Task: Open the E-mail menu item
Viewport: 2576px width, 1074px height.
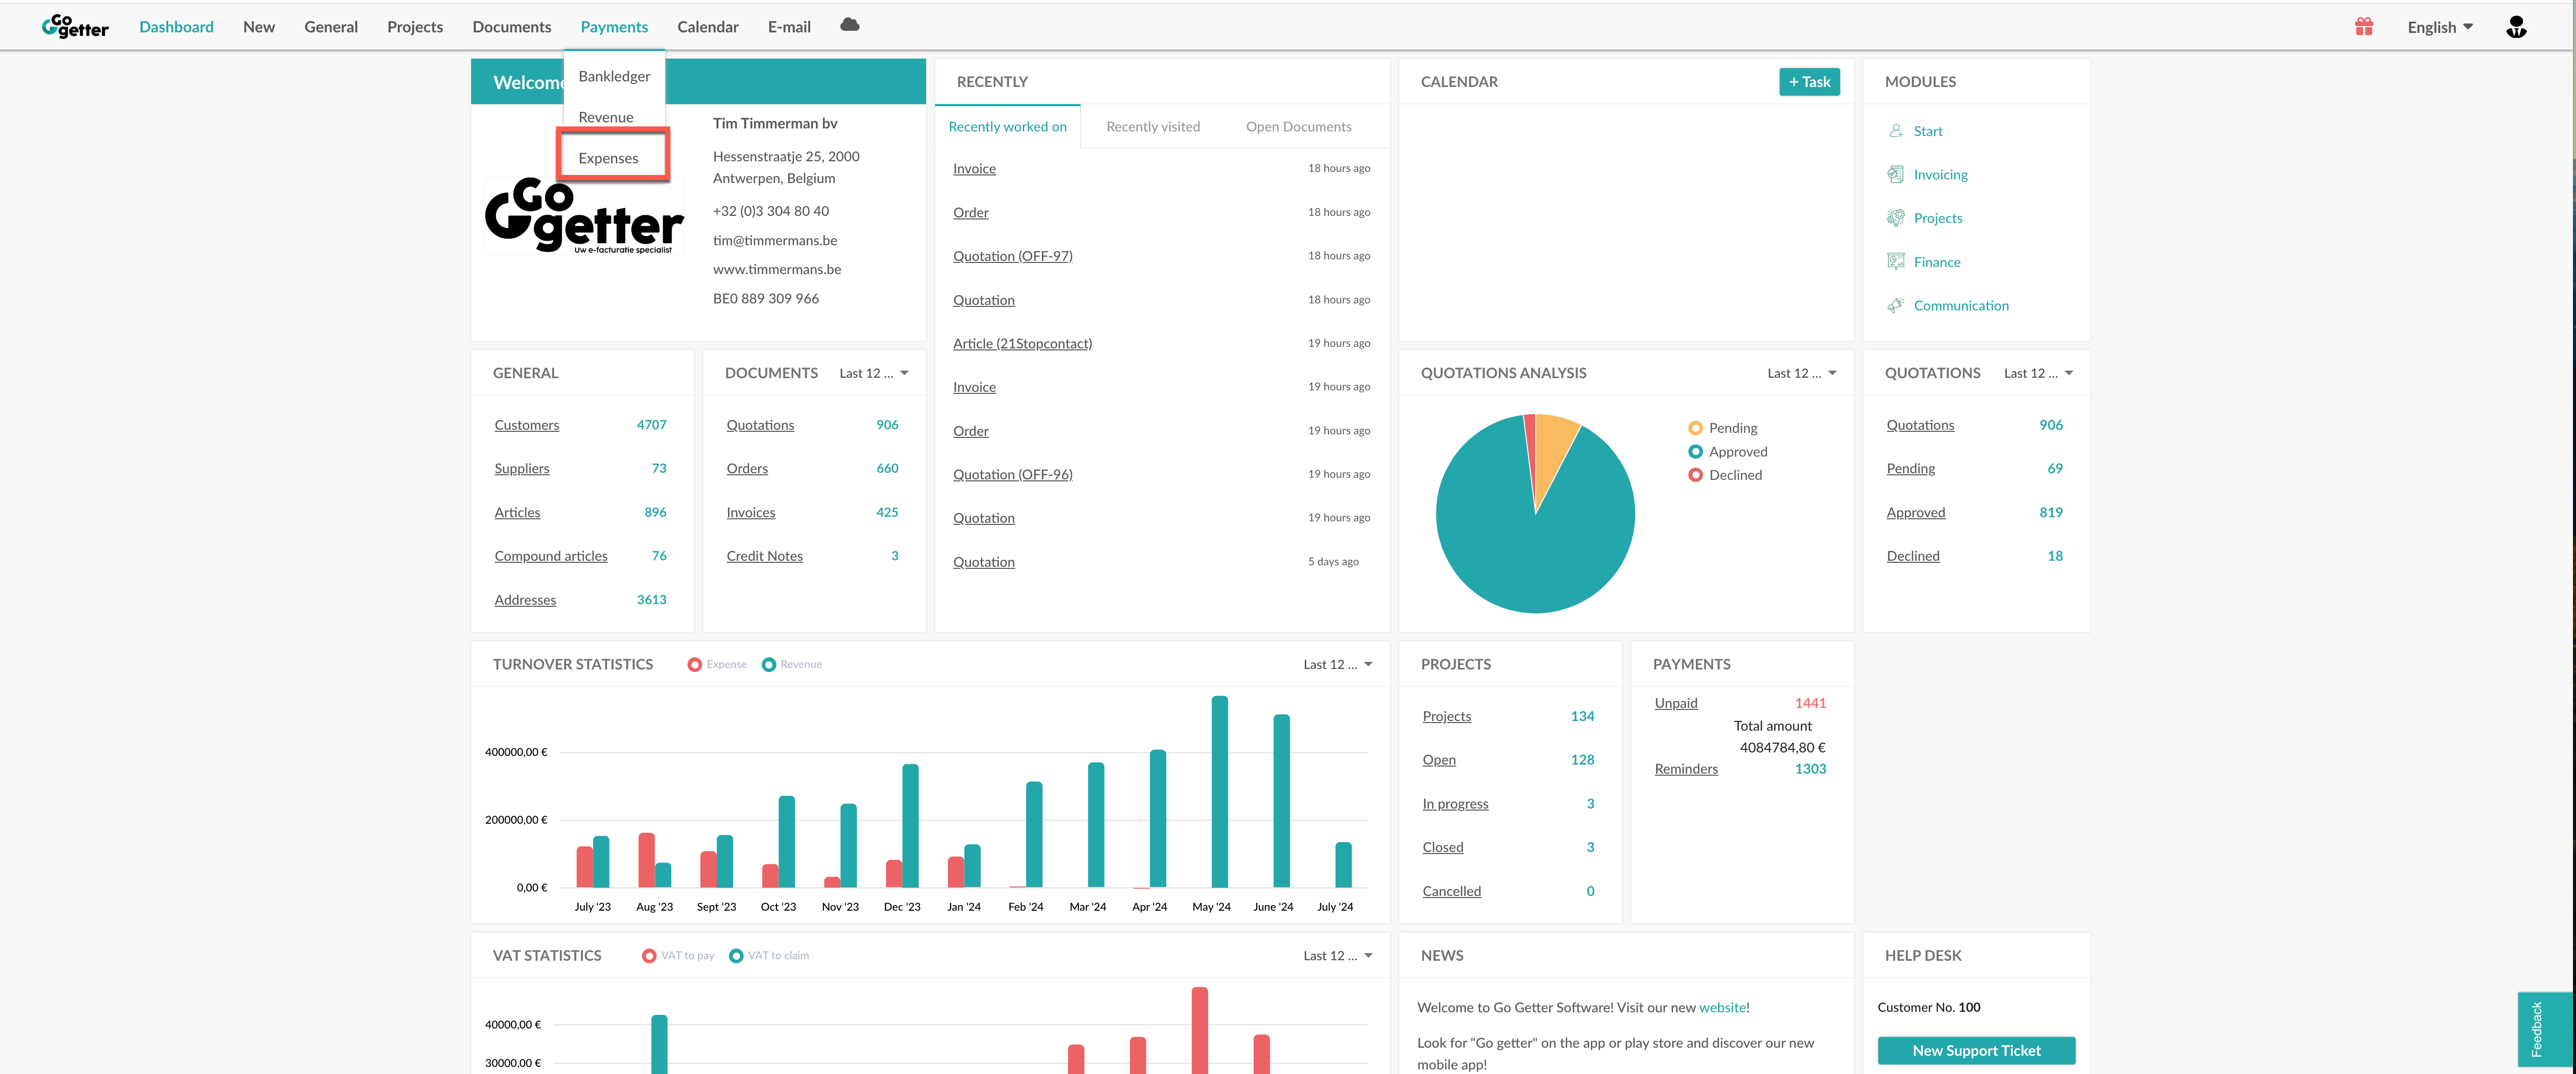Action: click(x=789, y=27)
